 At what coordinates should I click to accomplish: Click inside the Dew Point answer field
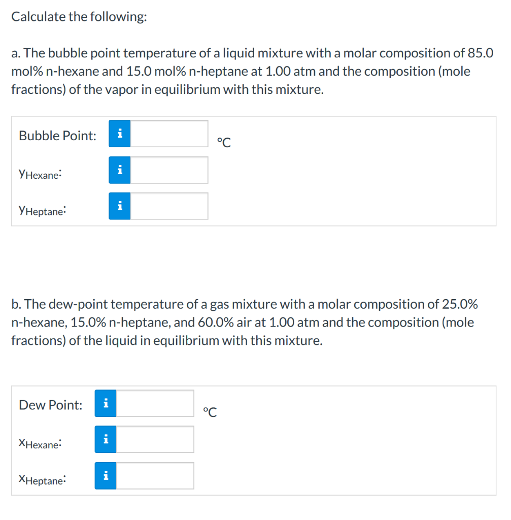(x=156, y=403)
